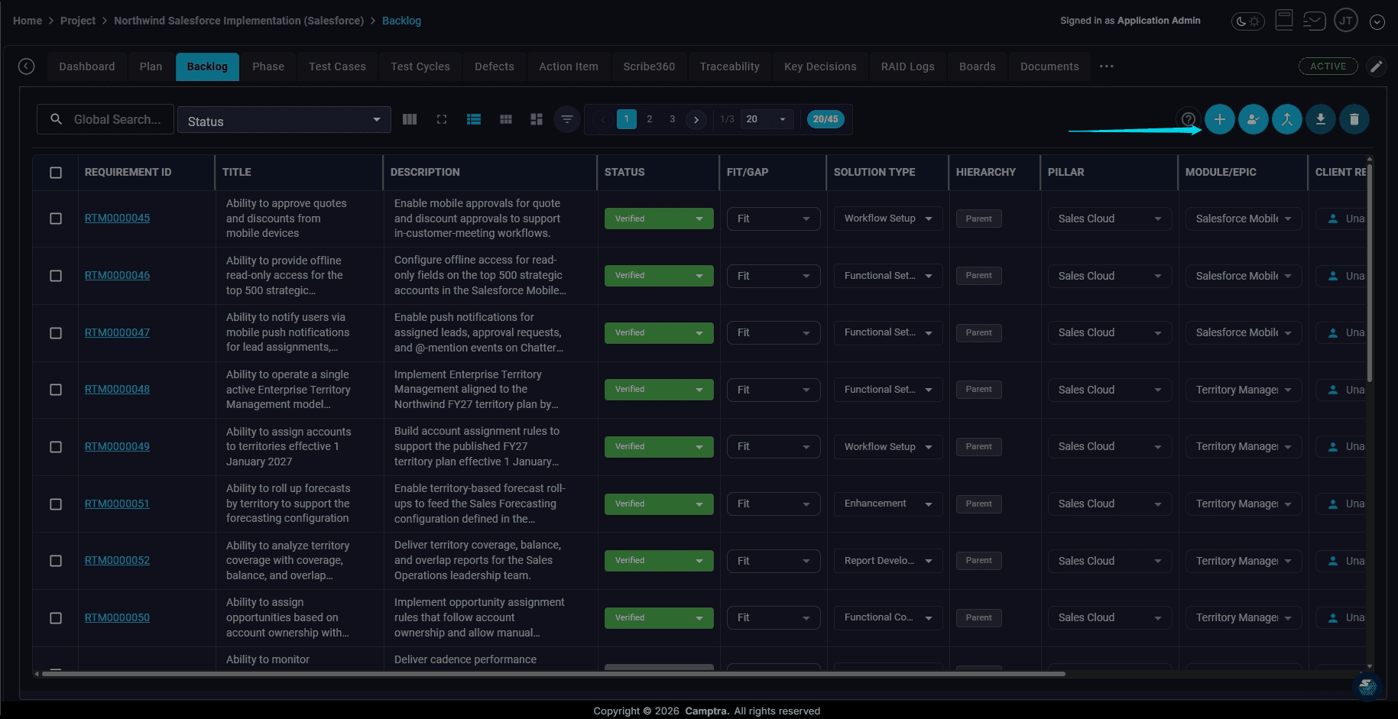Tick the select-all header checkbox

(56, 173)
